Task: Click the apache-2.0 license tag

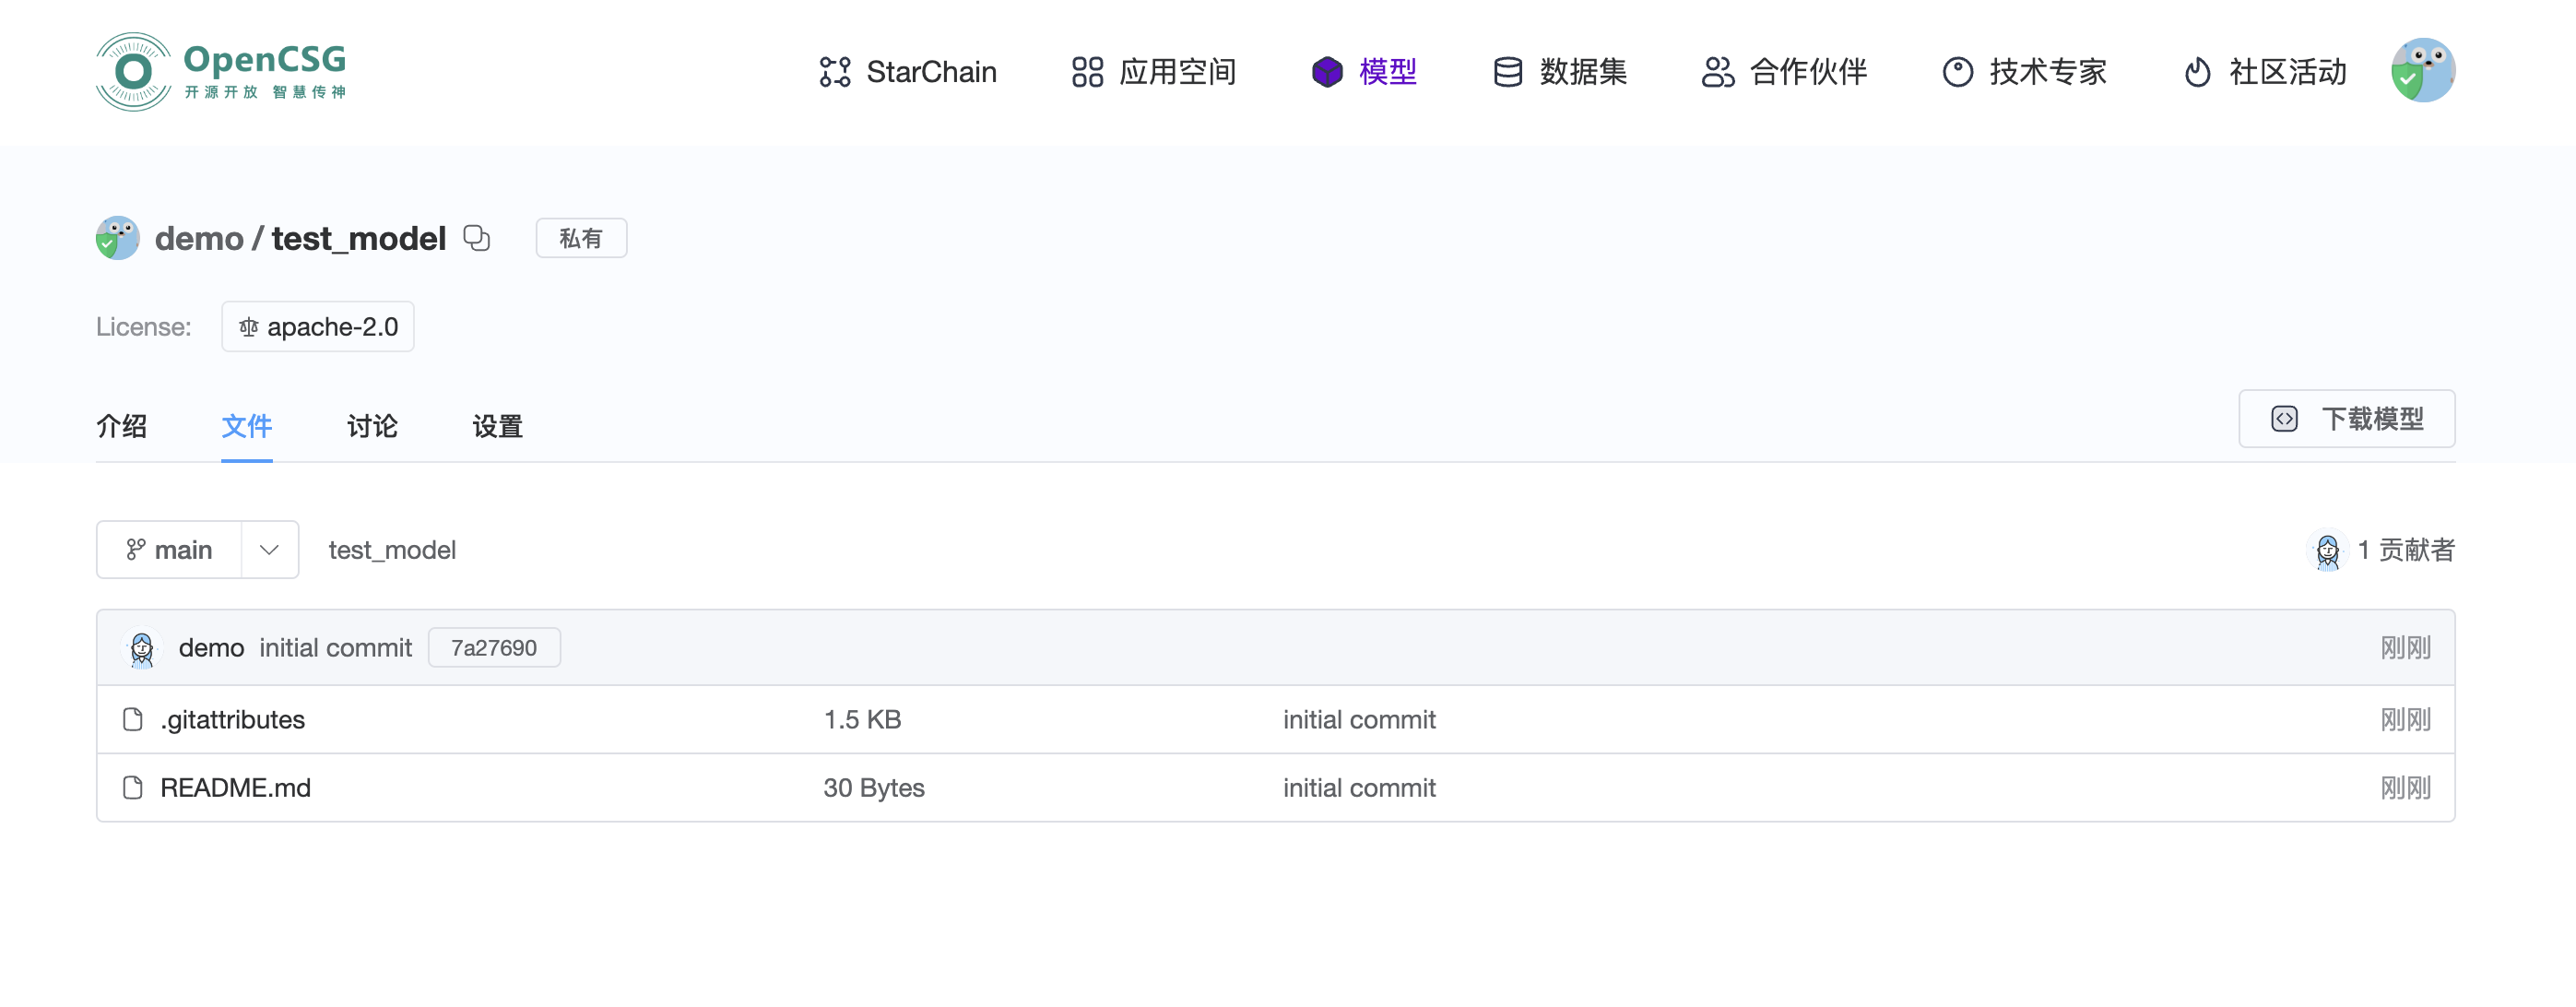Action: [x=318, y=327]
